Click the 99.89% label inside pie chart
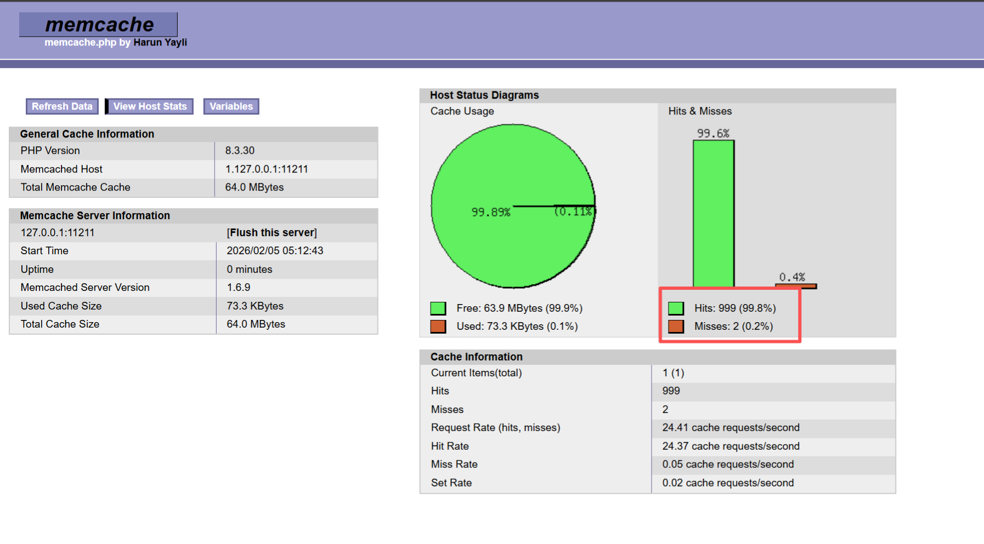Viewport: 984px width, 544px height. pos(491,212)
